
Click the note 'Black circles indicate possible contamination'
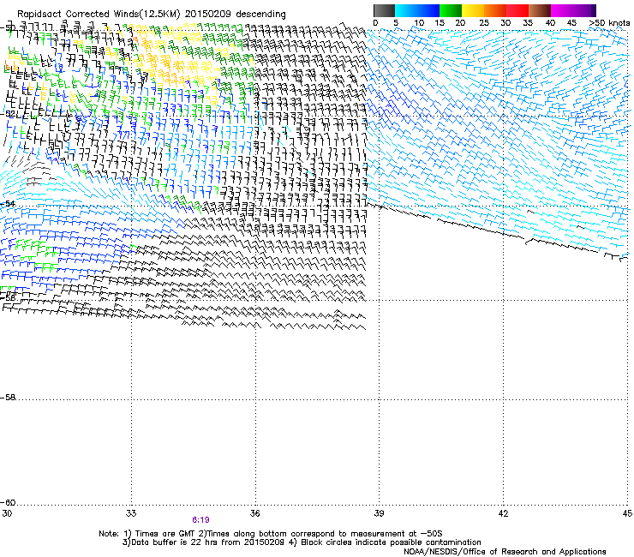(x=391, y=542)
